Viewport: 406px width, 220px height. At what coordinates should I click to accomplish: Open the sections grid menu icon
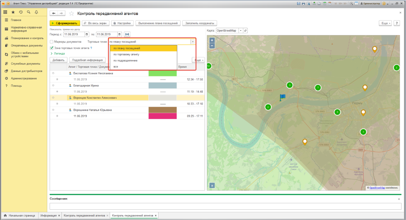click(5, 12)
